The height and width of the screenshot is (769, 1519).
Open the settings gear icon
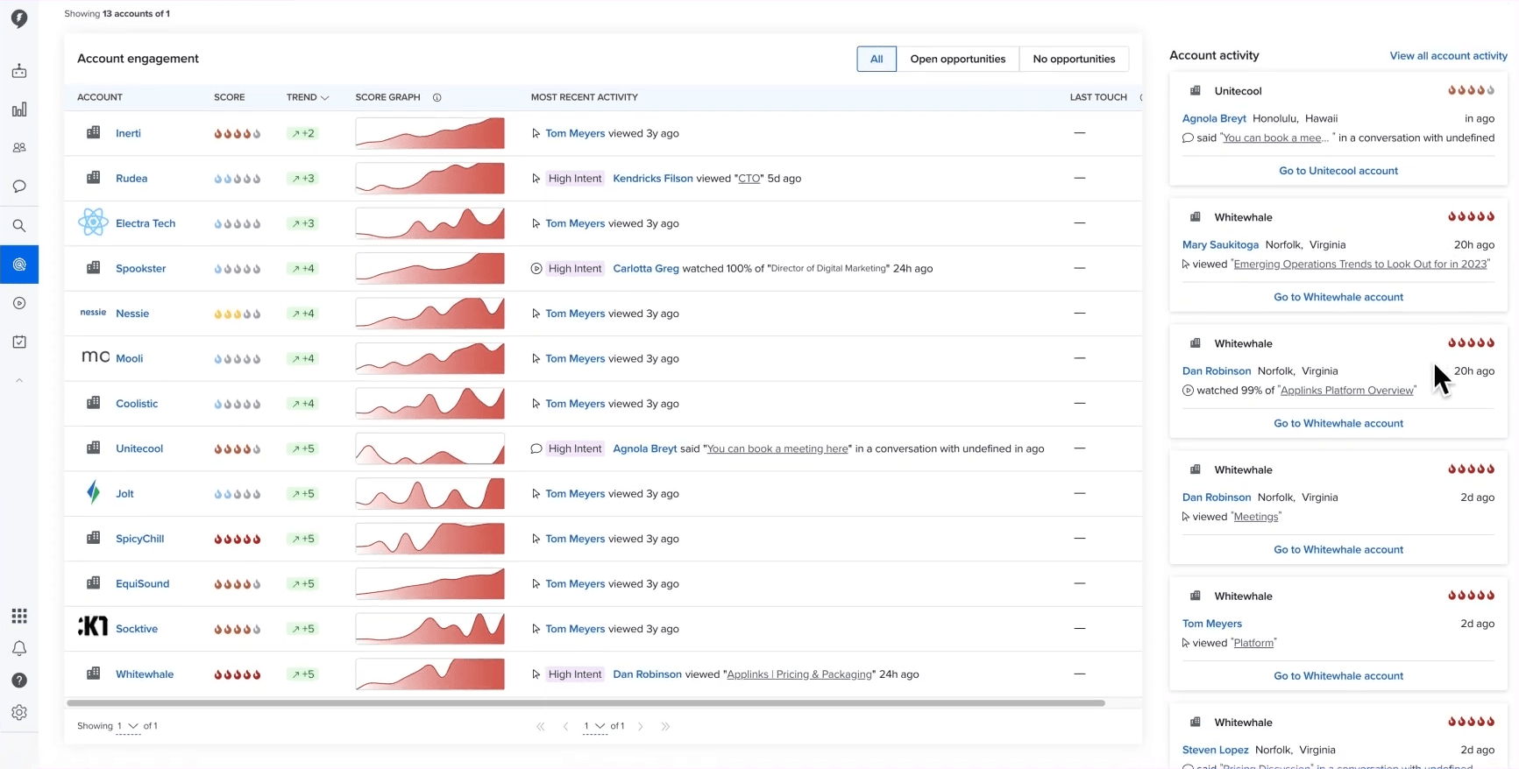tap(19, 713)
